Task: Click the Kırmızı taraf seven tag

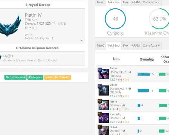Action: point(57,77)
